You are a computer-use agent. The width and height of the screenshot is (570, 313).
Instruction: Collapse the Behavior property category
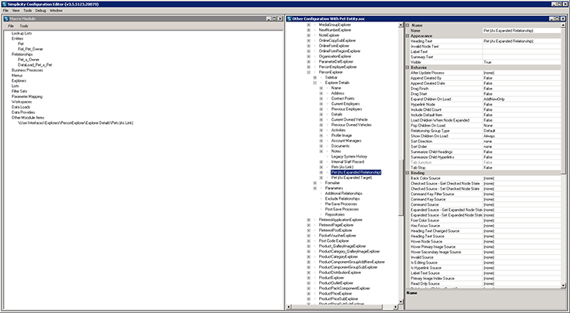click(408, 67)
